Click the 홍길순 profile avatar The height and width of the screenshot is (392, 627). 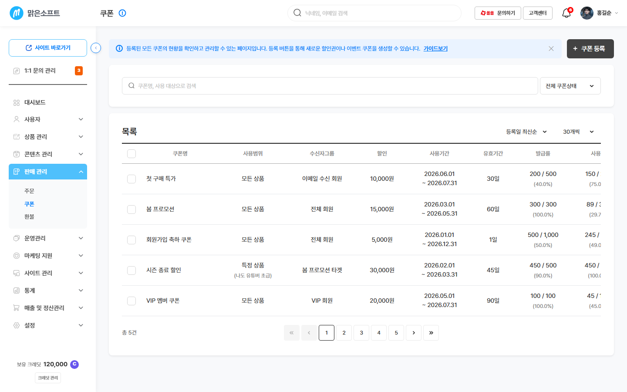587,13
